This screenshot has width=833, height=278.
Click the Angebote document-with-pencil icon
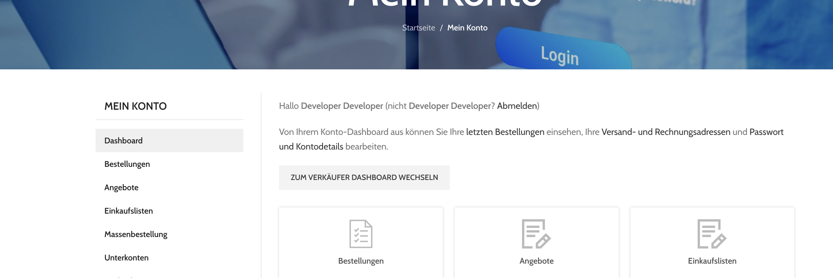[536, 234]
